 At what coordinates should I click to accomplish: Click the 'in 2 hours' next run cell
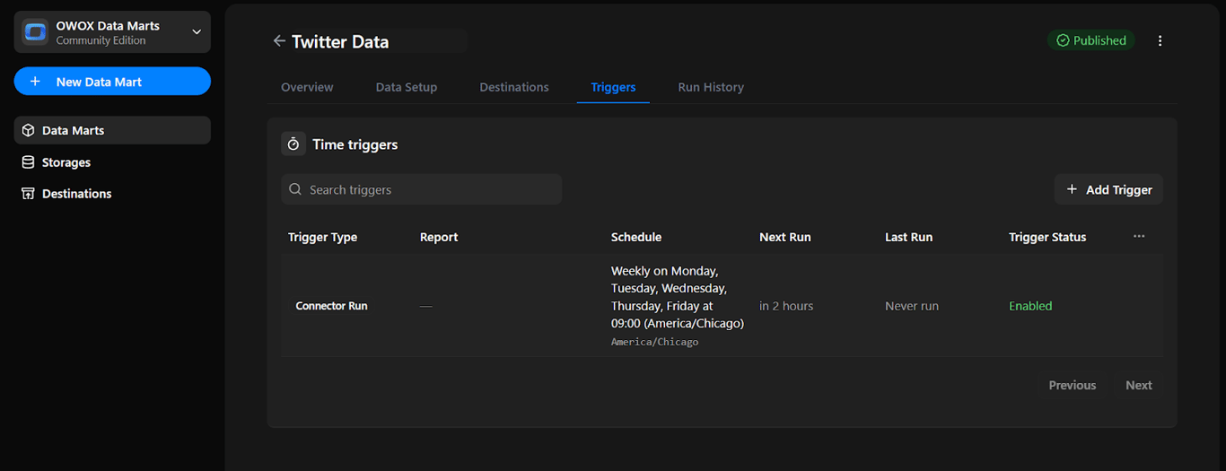[786, 306]
